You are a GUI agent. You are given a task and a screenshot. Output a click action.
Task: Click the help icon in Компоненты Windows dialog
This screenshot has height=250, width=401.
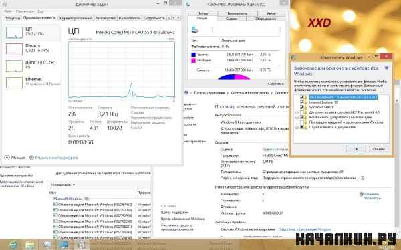[386, 68]
